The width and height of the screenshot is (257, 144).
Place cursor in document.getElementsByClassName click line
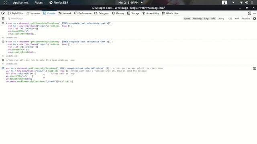[39, 81]
